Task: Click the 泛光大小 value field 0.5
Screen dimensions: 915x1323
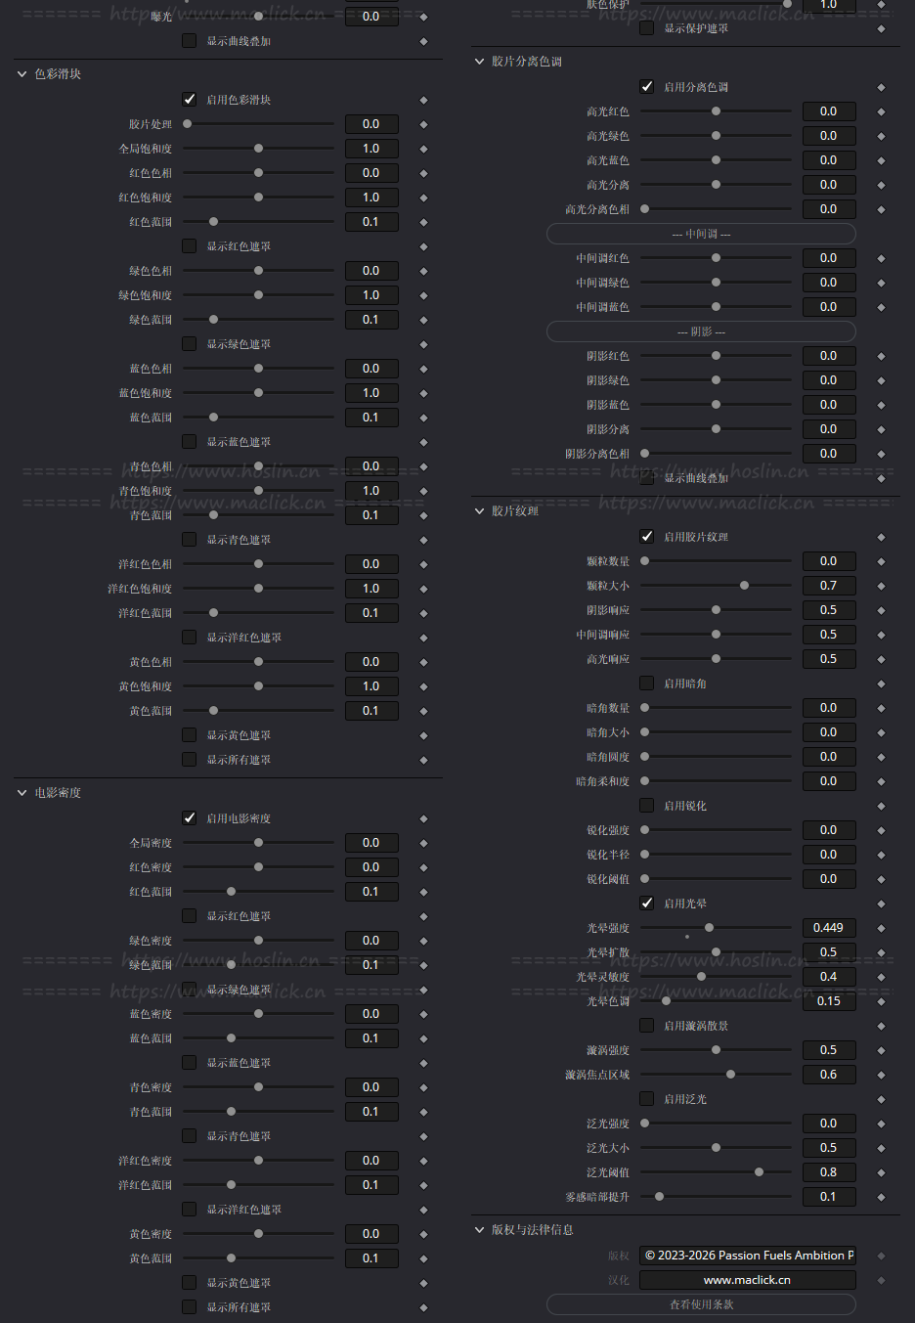Action: (x=829, y=1148)
